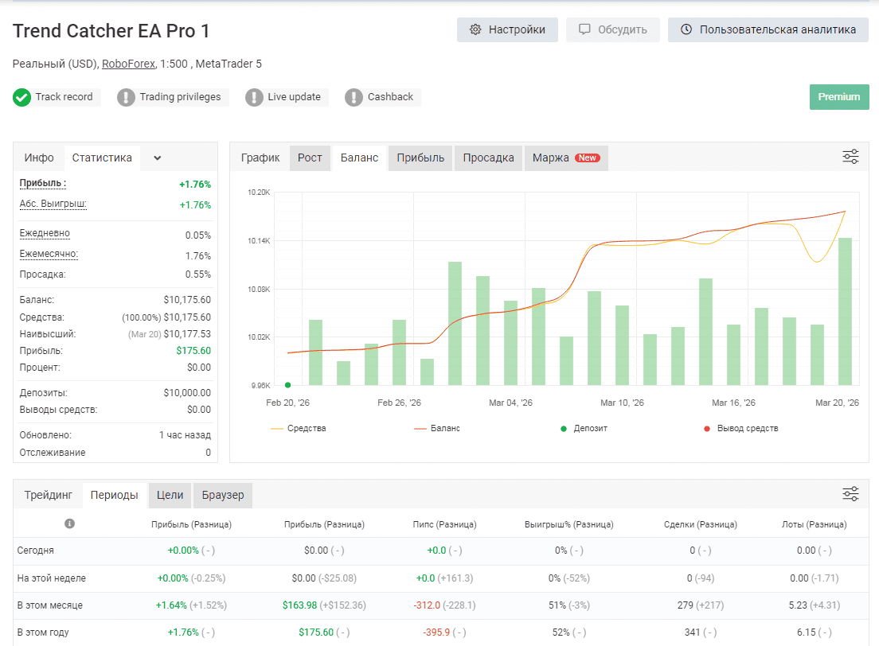The width and height of the screenshot is (879, 646).
Task: Select the Баланс chart tab
Action: (359, 158)
